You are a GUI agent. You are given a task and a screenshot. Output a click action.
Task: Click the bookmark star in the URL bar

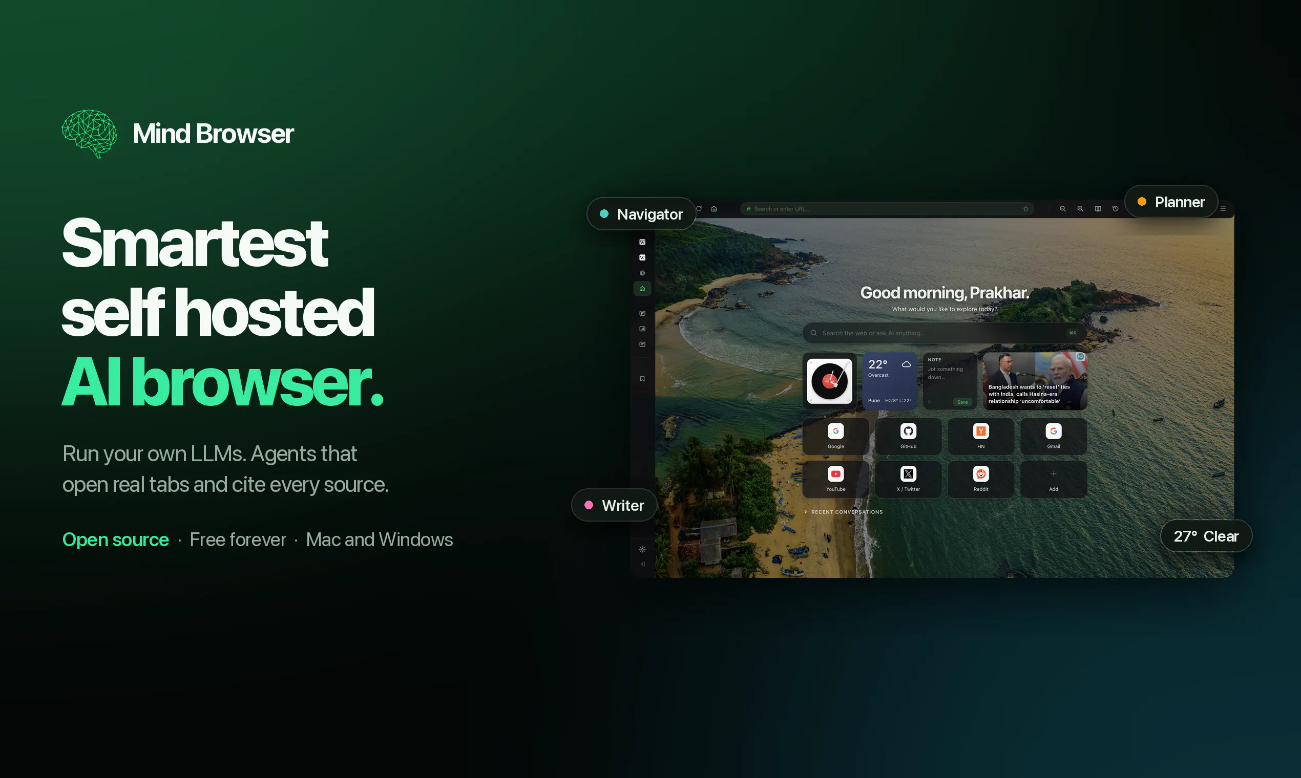(x=1025, y=209)
